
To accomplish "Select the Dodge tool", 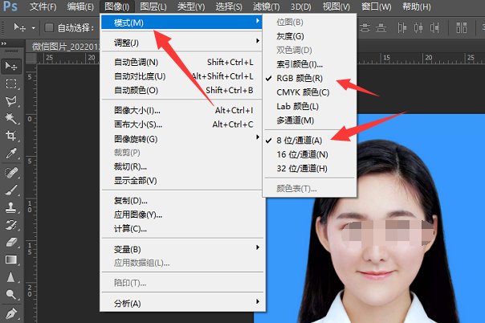I will 11,294.
